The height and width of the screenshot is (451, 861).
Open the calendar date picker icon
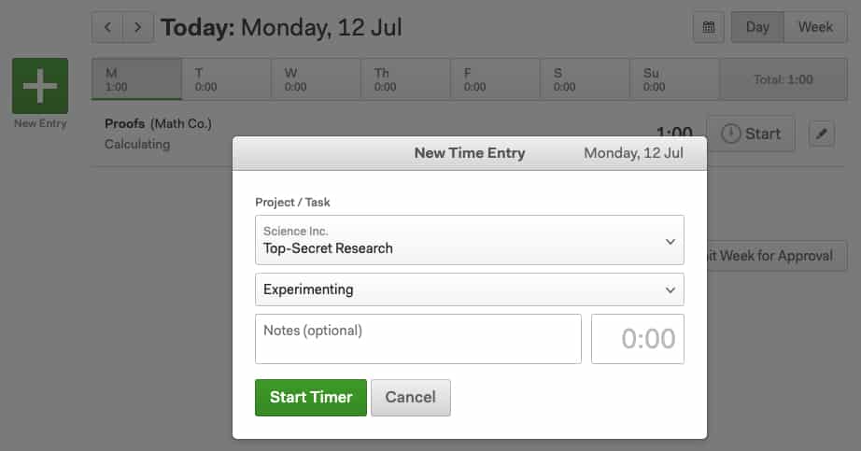point(709,27)
